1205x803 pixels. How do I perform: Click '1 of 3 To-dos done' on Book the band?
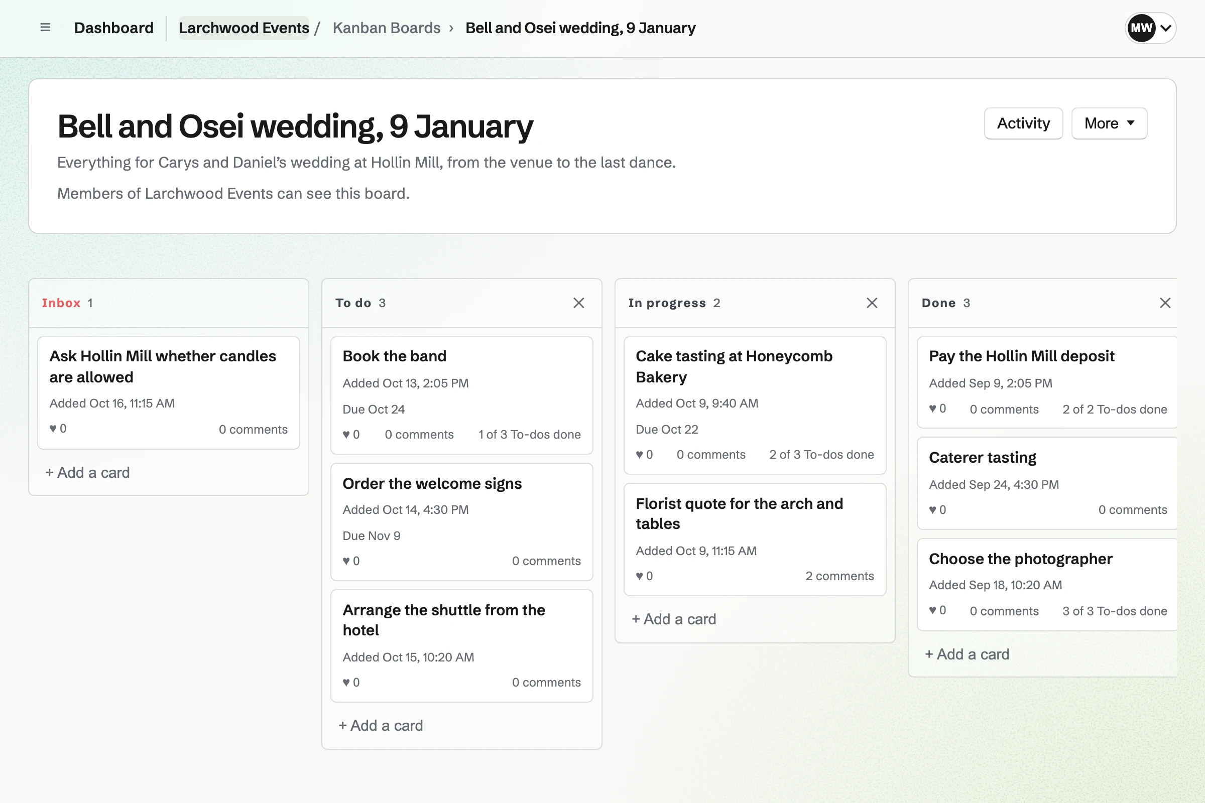tap(529, 434)
